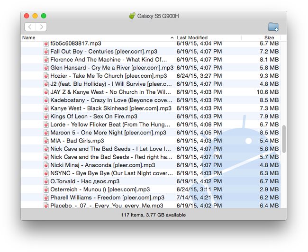Click mp3 icon beside Maroon 5 - One More Night
Viewport: 308px width, 252px height.
[x=46, y=133]
